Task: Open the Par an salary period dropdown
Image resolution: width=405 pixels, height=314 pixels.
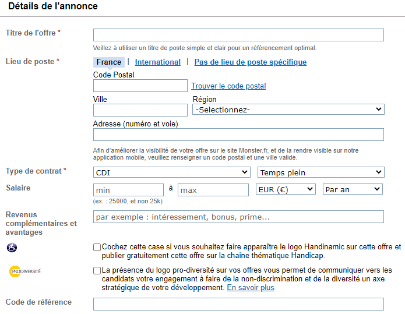Action: 353,189
